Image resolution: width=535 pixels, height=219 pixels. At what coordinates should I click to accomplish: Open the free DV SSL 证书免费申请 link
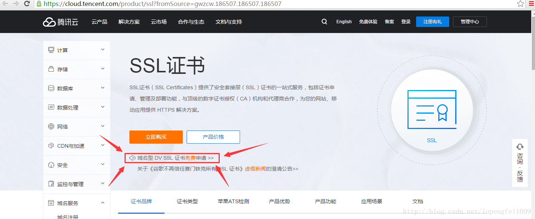176,158
